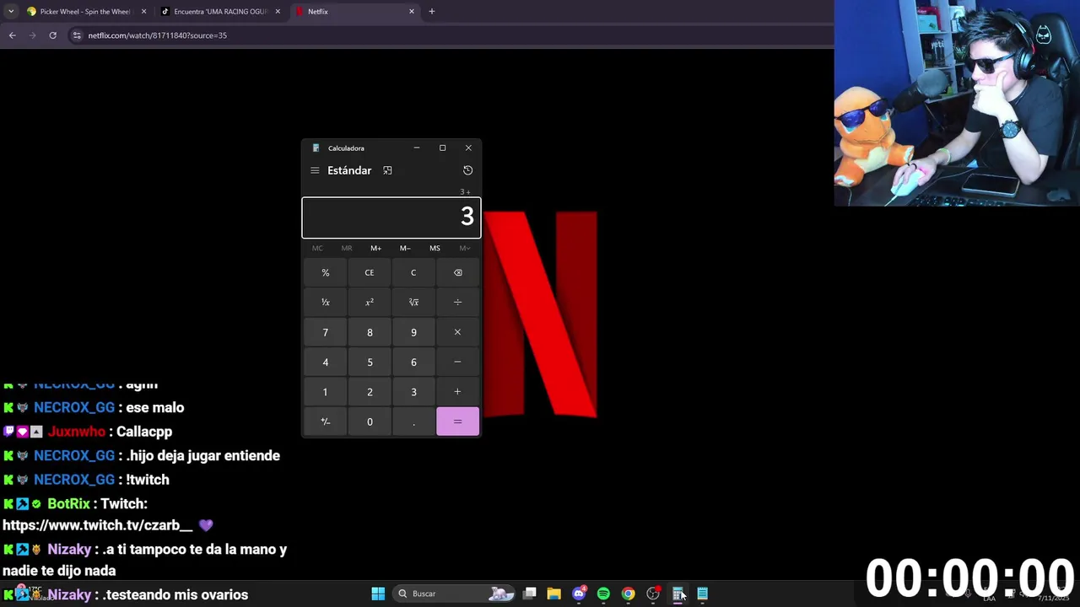
Task: Click the reciprocal 1/x button
Action: coord(325,302)
